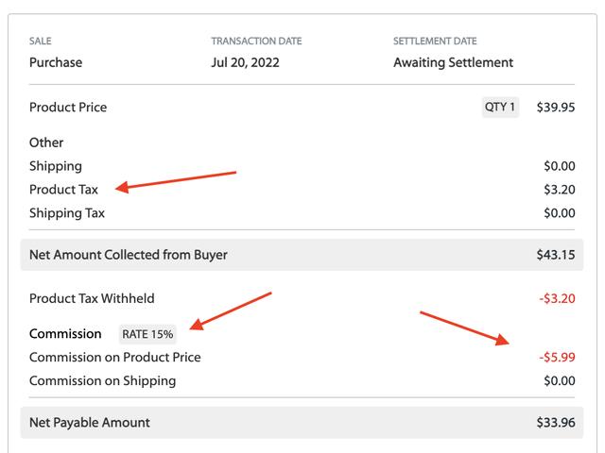Click the red -$3.20 withheld amount
This screenshot has width=605, height=453.
point(557,298)
